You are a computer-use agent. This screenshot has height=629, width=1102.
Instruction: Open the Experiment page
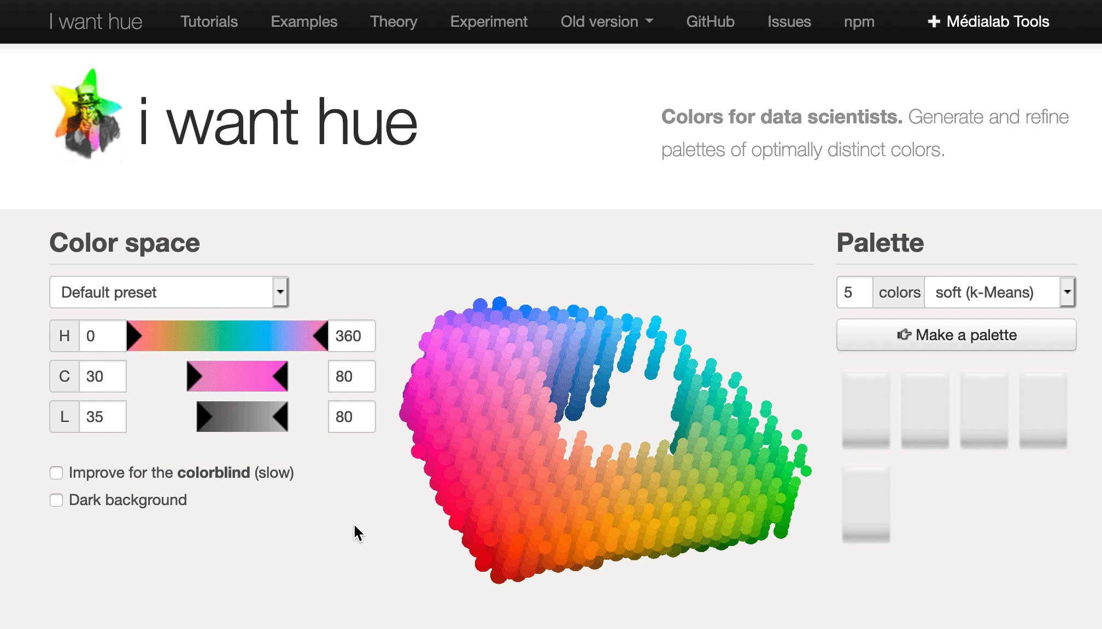tap(489, 22)
